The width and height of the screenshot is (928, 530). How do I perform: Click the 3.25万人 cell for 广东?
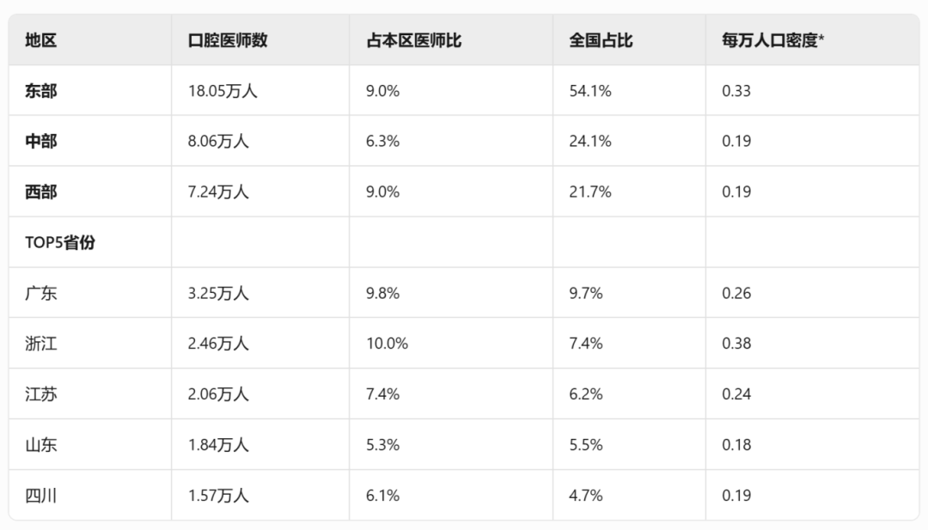[x=218, y=294]
